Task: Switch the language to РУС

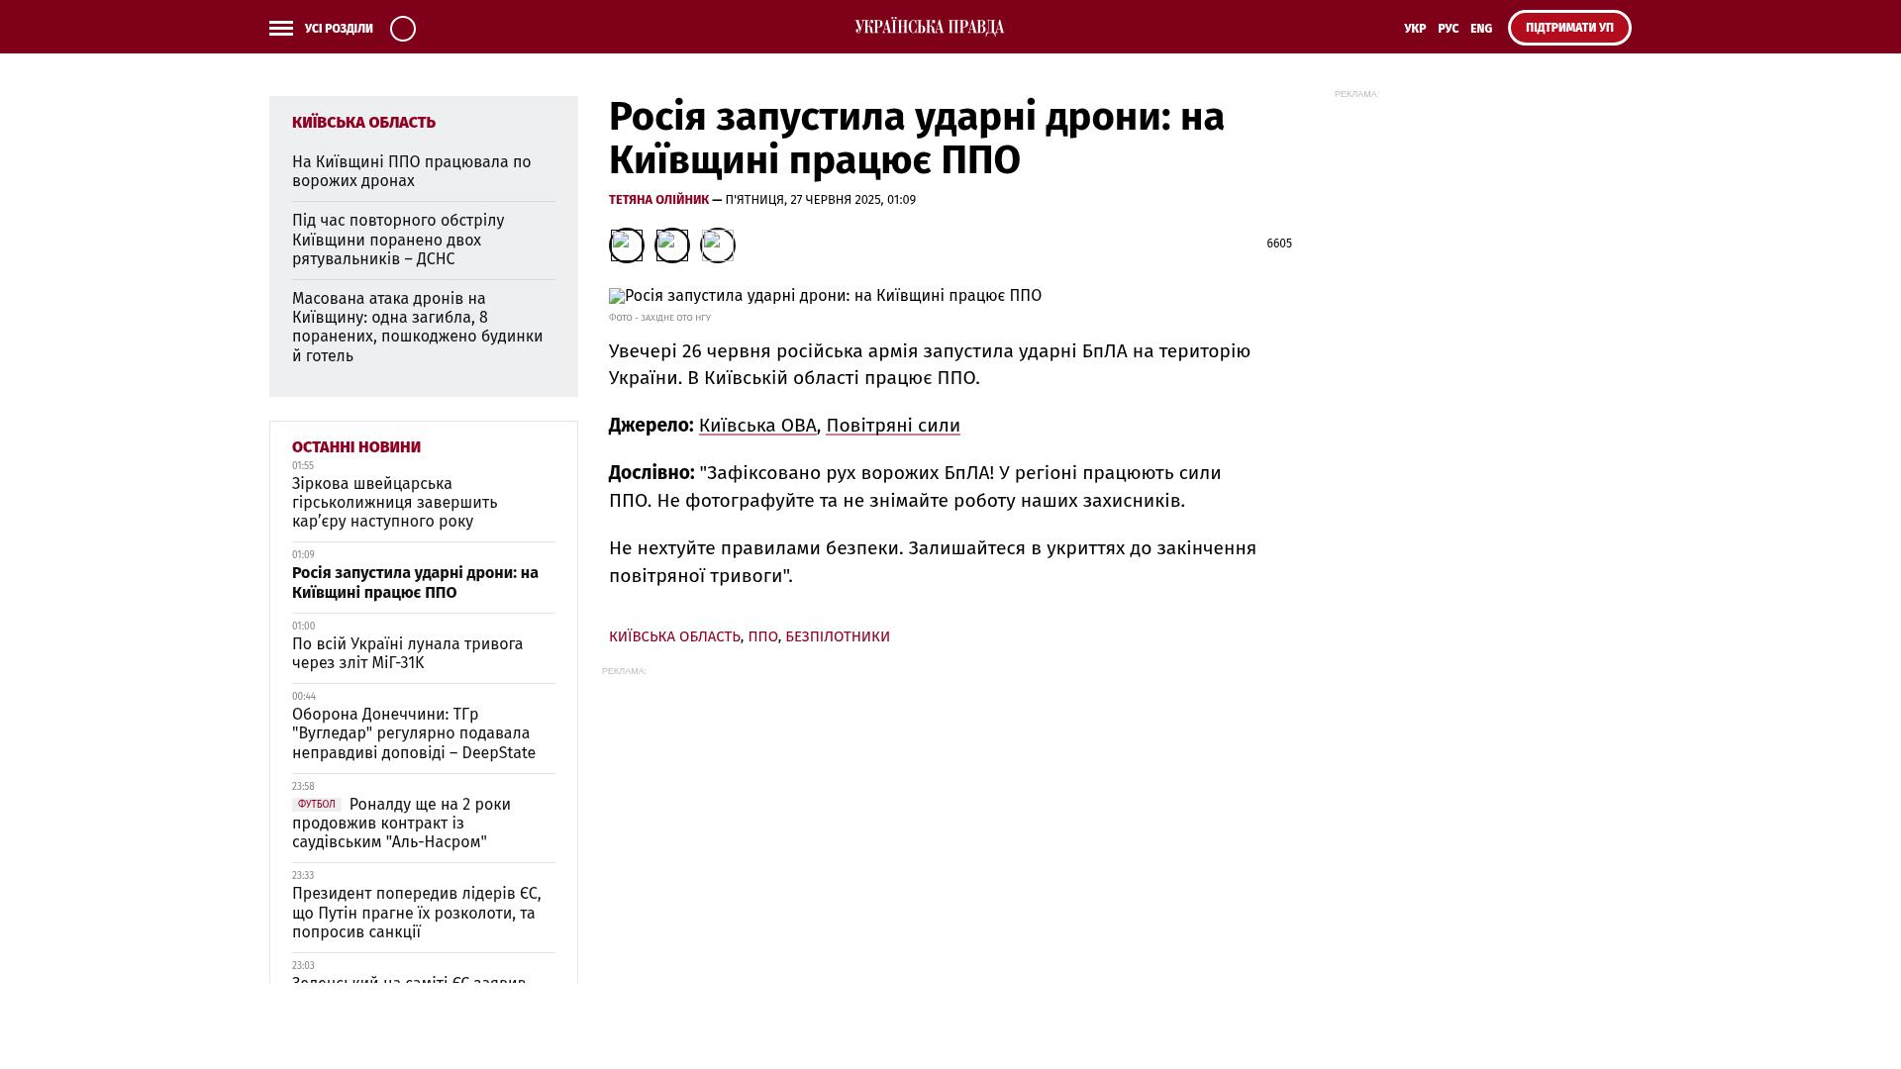Action: [x=1448, y=29]
